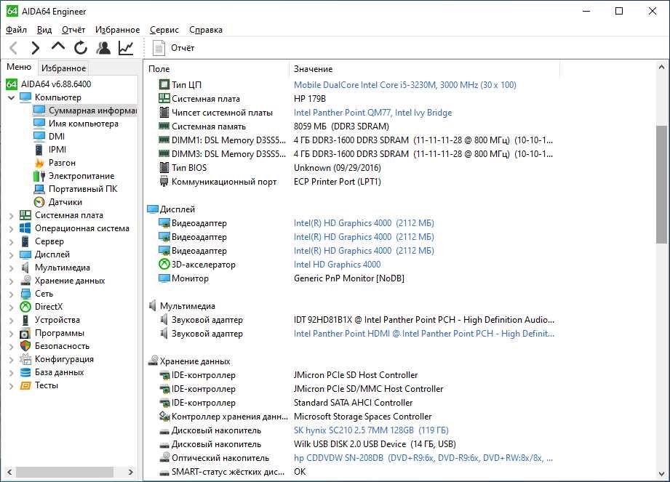Open the IPMI entry in tree
670x482 pixels.
tap(57, 150)
